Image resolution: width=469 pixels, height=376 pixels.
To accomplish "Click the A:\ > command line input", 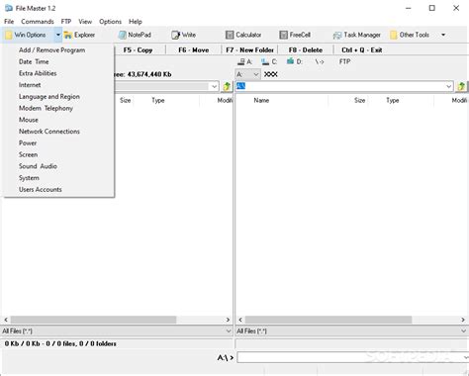I will click(352, 357).
